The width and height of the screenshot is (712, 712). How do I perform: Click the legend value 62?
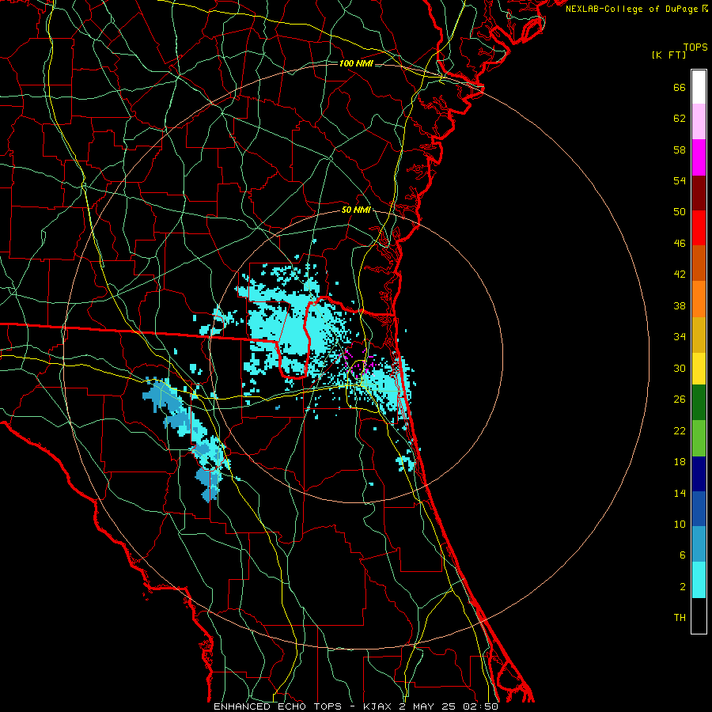[680, 119]
